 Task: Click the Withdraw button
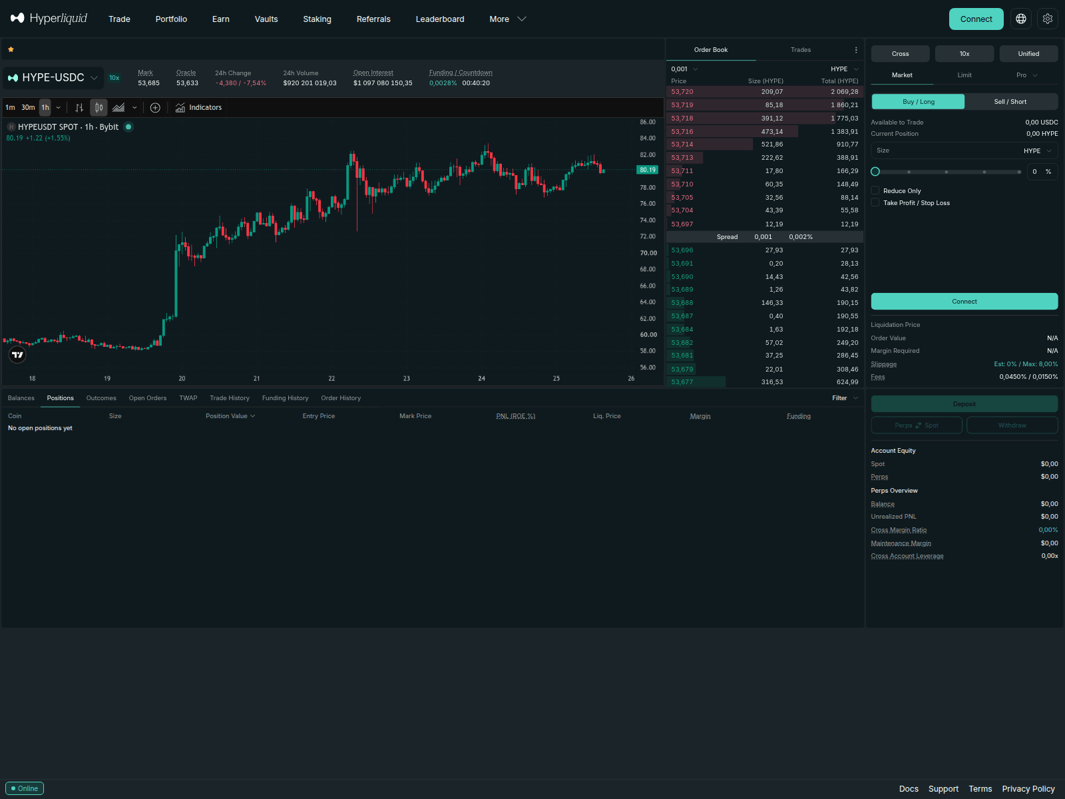pyautogui.click(x=1012, y=425)
